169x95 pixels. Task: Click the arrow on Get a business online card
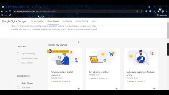coord(116,89)
